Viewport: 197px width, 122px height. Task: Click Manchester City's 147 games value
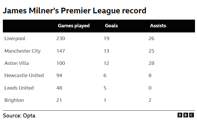[x=61, y=51]
